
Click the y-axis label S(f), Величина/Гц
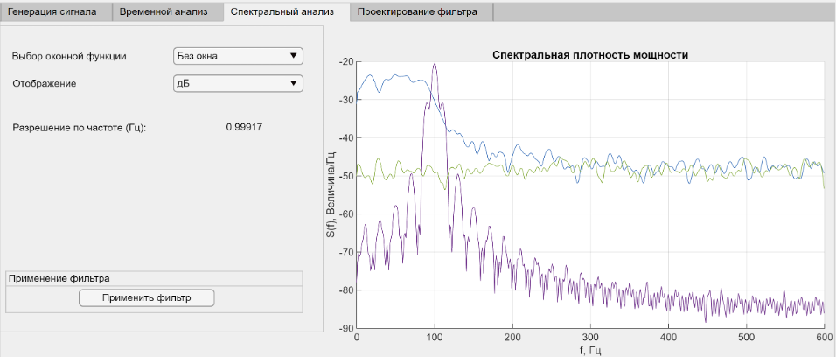tap(332, 195)
